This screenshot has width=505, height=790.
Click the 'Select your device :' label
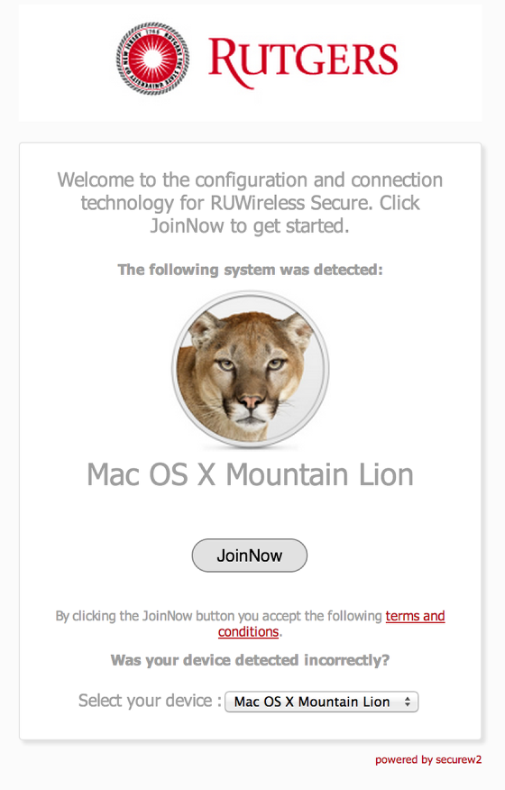[150, 701]
